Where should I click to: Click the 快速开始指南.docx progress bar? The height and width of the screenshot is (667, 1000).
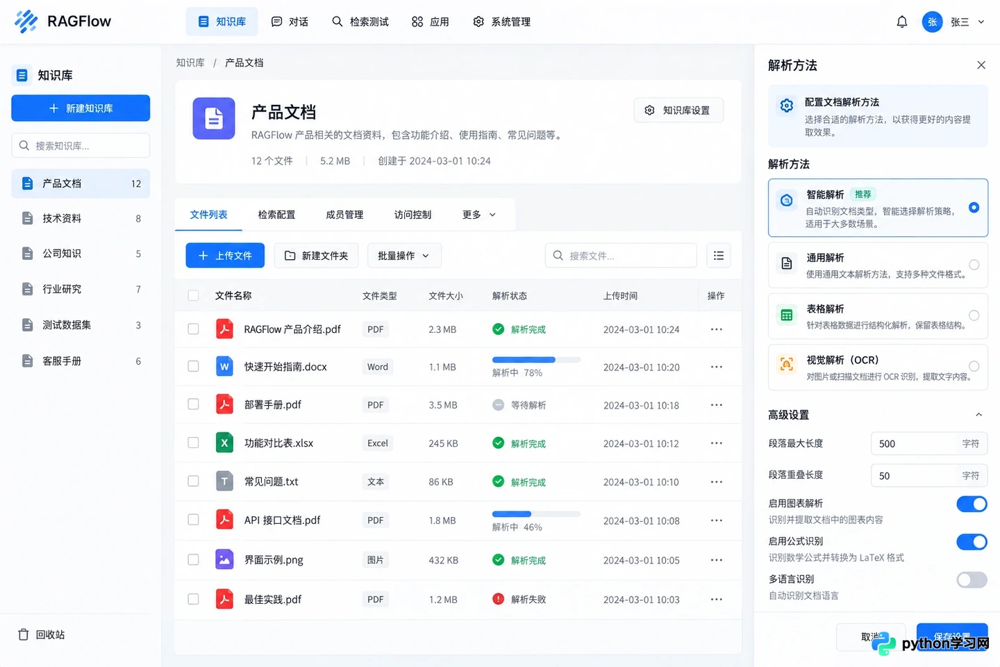click(x=536, y=360)
